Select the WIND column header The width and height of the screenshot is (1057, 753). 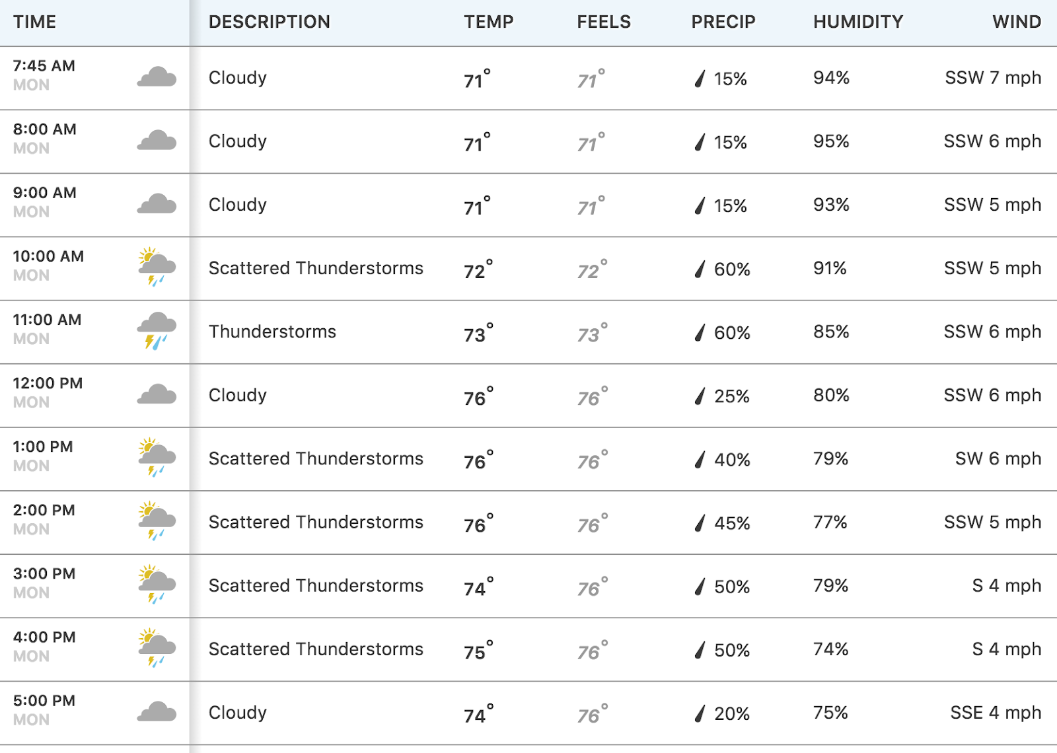coord(1016,22)
